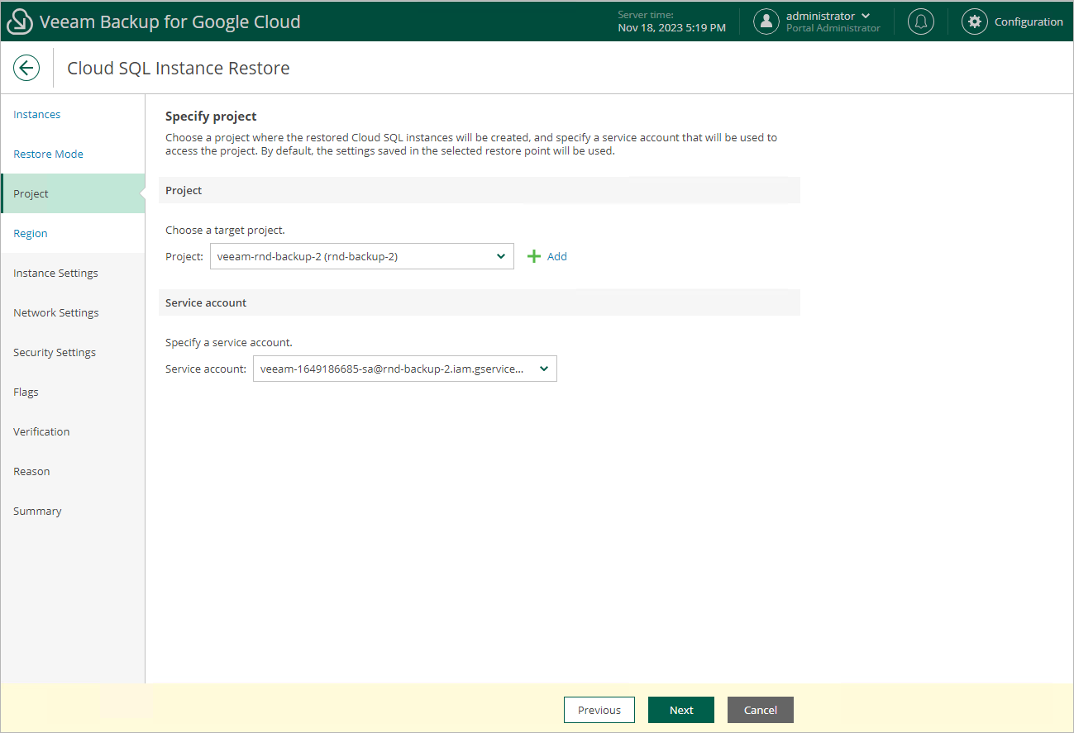Viewport: 1074px width, 733px height.
Task: Open the Service account dropdown
Action: pyautogui.click(x=405, y=369)
